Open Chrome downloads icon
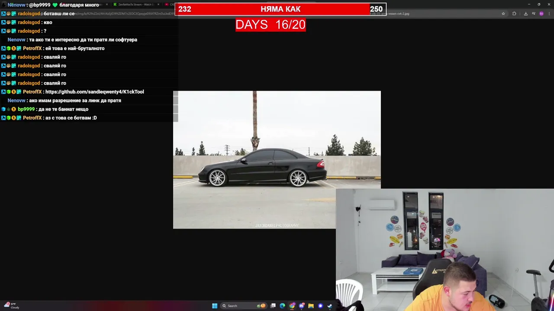Viewport: 554px width, 311px height. [x=525, y=13]
